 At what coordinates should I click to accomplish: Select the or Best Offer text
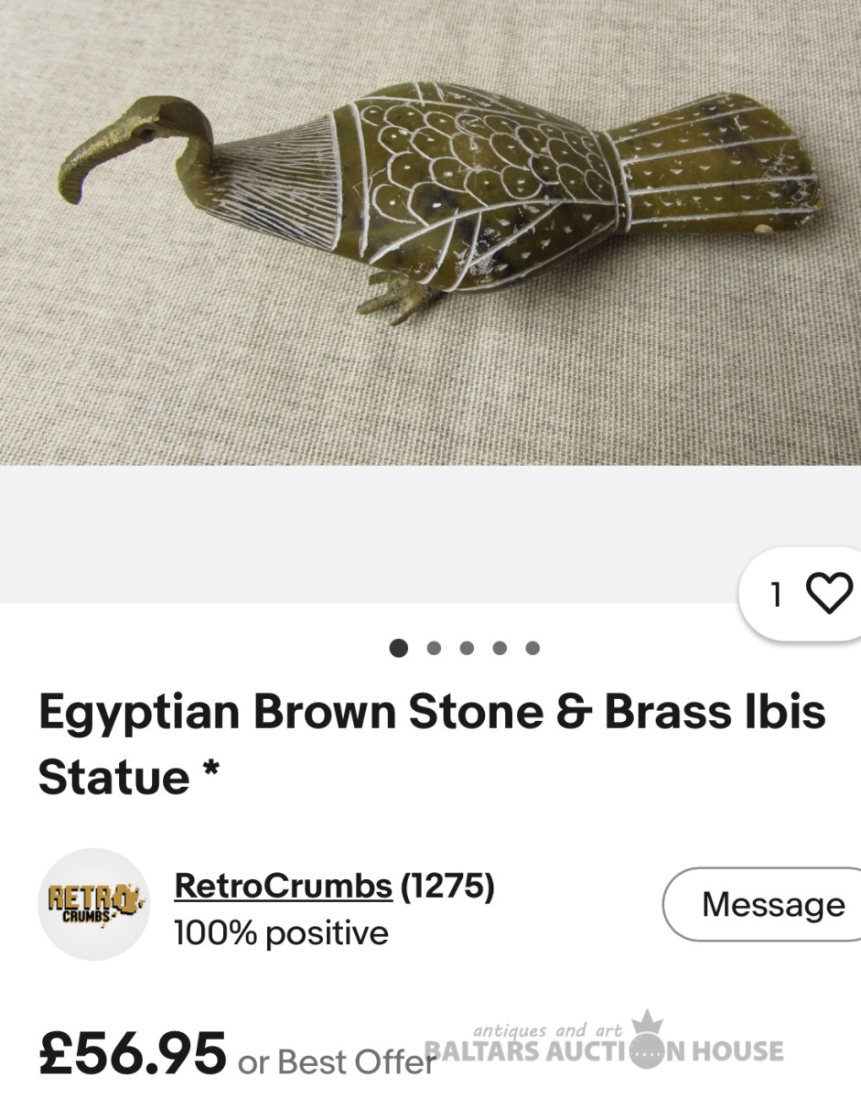click(x=337, y=1061)
